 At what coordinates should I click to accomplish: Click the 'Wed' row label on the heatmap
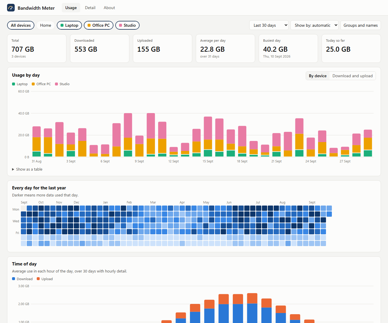pyautogui.click(x=16, y=221)
